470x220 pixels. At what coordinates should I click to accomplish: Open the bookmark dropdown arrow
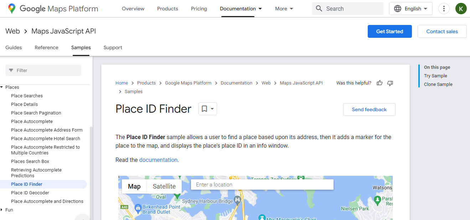(x=212, y=109)
